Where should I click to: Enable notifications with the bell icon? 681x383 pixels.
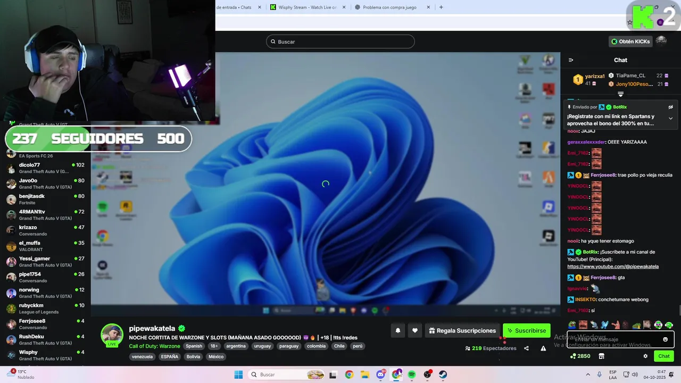(397, 331)
